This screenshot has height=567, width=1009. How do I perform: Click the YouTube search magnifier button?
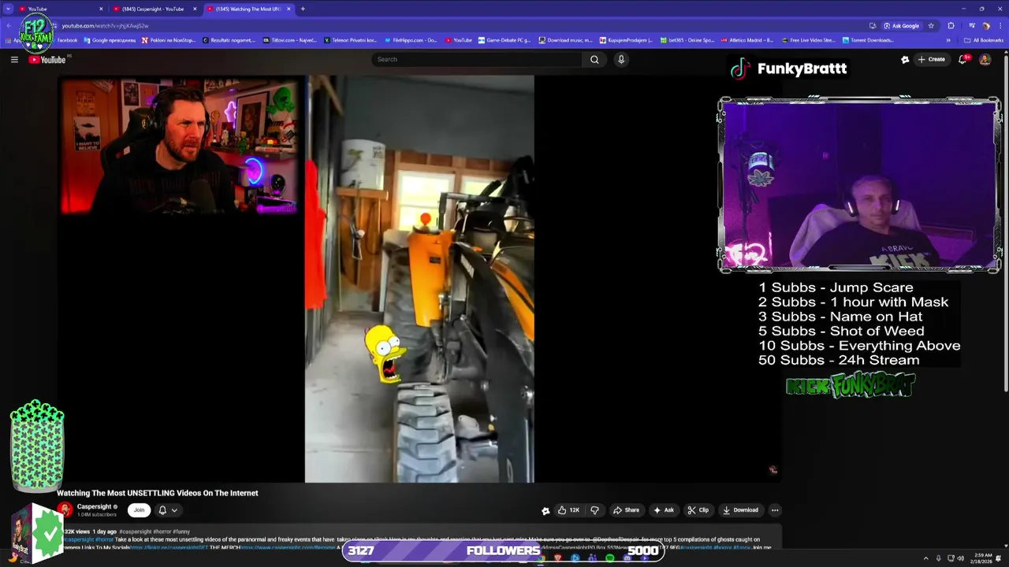pos(594,59)
